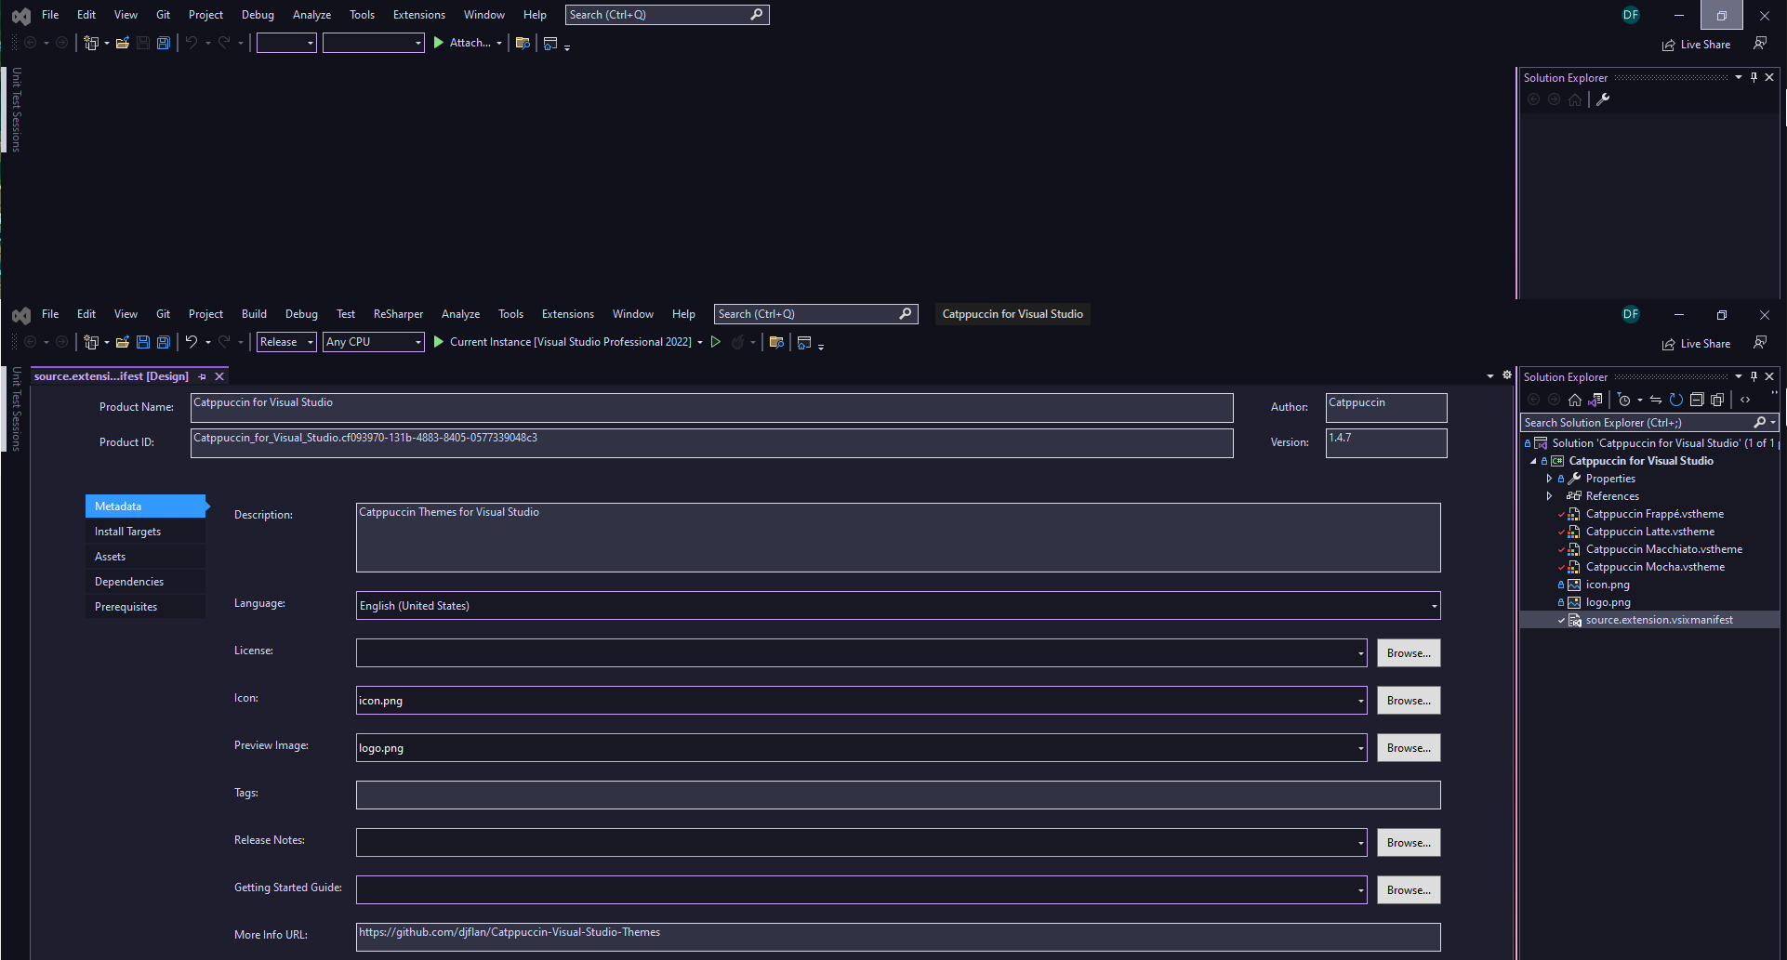Click the Home scope icon in Solution Explorer
1787x960 pixels.
tap(1575, 400)
